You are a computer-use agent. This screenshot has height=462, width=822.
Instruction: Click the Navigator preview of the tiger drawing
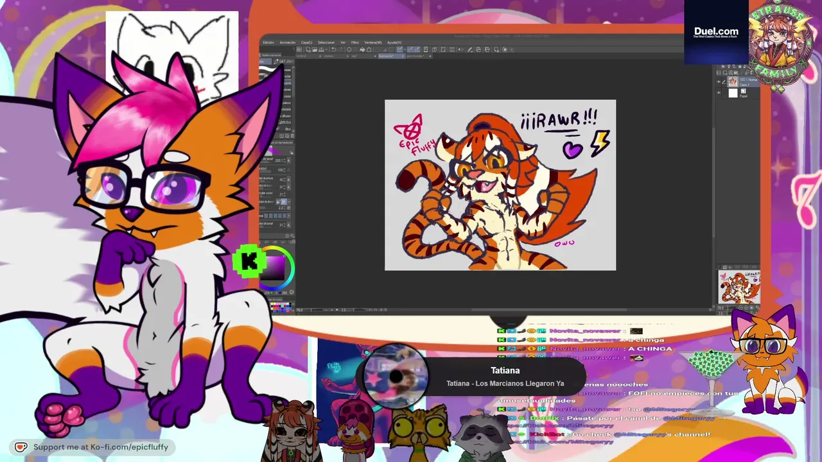739,287
